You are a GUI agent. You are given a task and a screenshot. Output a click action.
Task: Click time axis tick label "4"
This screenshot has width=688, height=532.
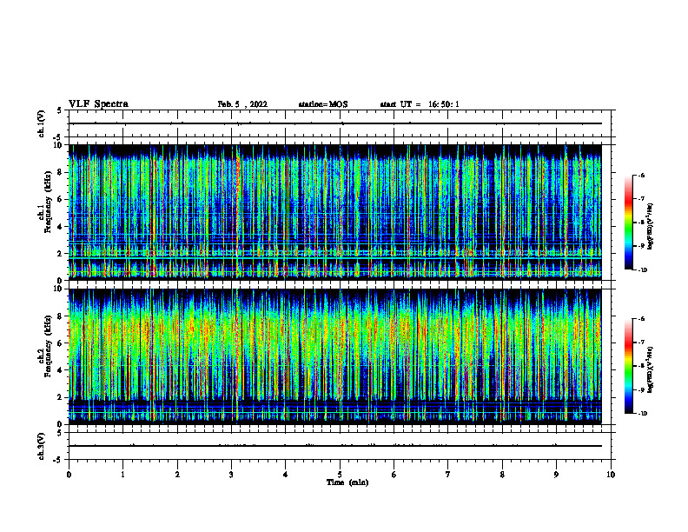click(x=286, y=475)
